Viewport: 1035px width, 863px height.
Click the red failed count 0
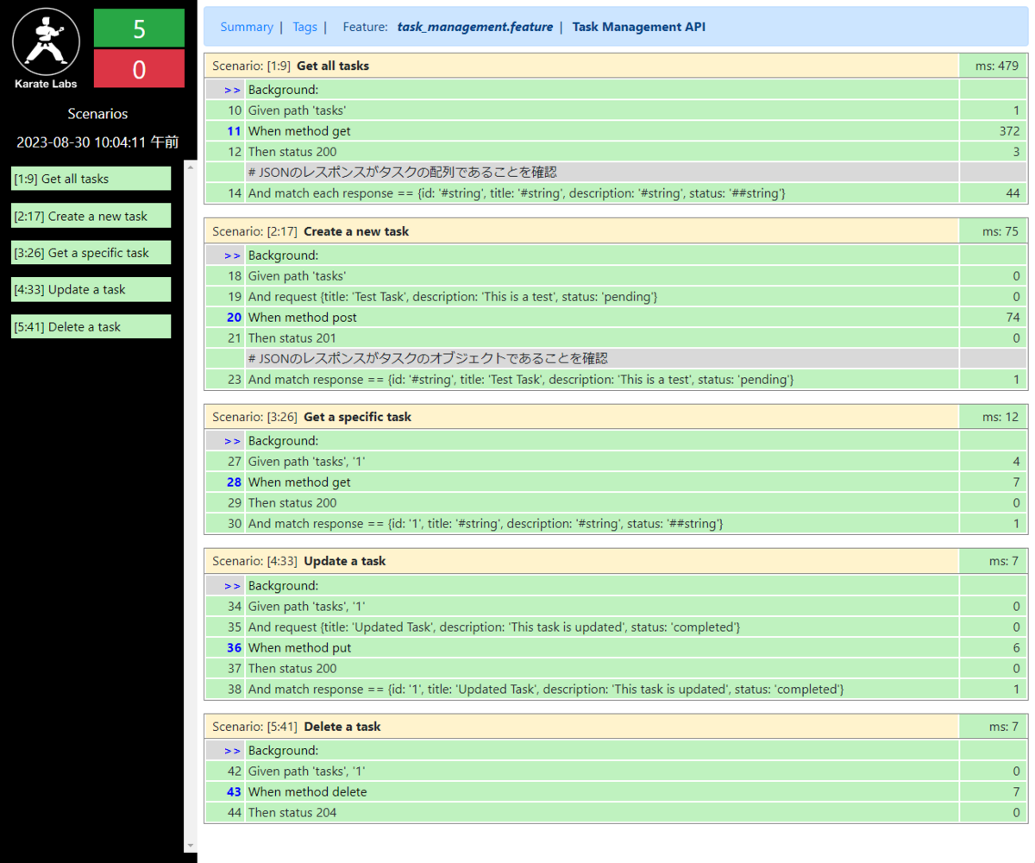[x=139, y=68]
